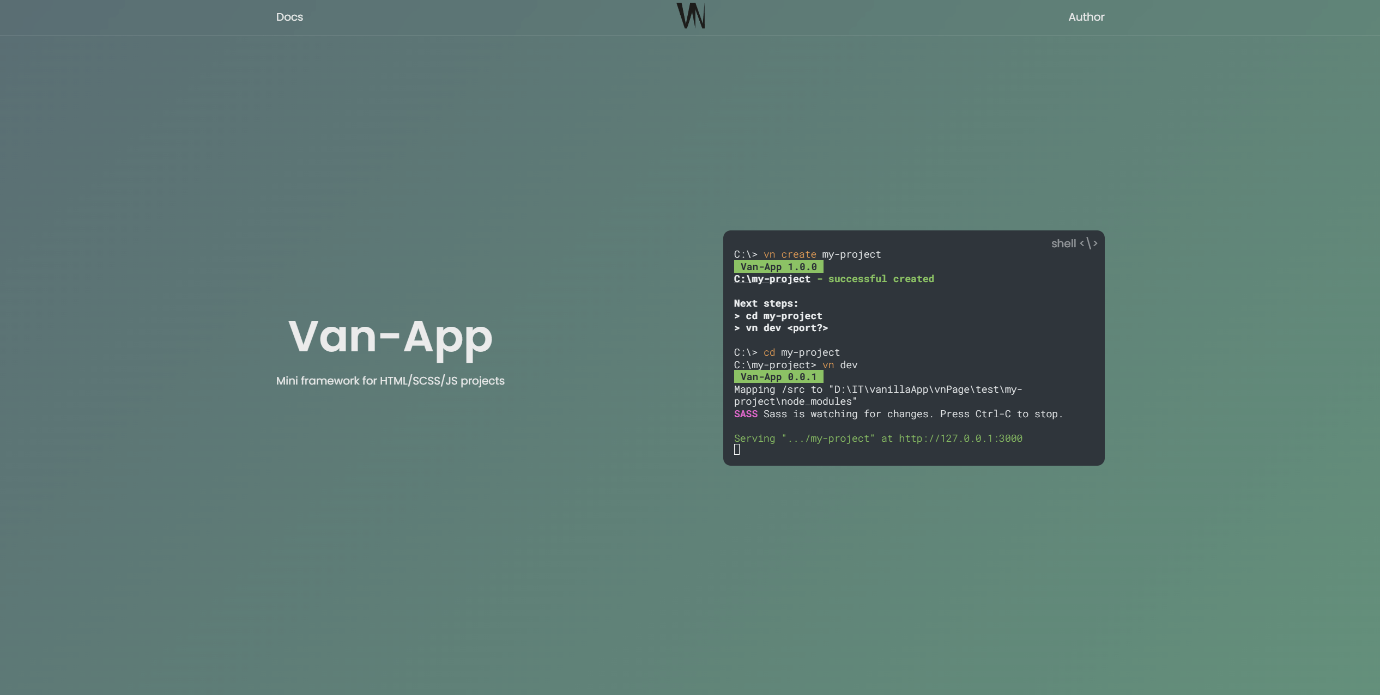Click the shell code icon

[x=1088, y=243]
